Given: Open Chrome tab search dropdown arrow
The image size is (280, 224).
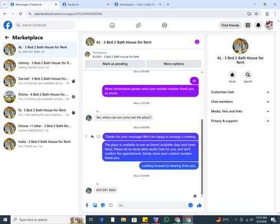Looking at the screenshot, I should click(x=4, y=4).
